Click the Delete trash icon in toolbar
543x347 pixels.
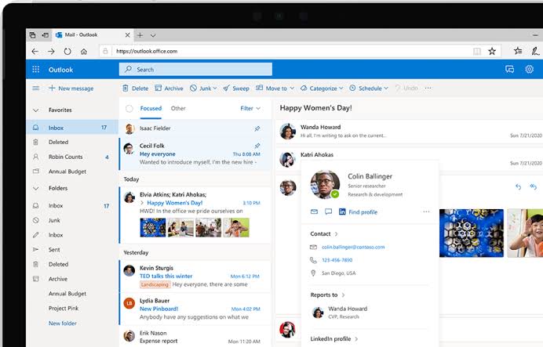126,89
